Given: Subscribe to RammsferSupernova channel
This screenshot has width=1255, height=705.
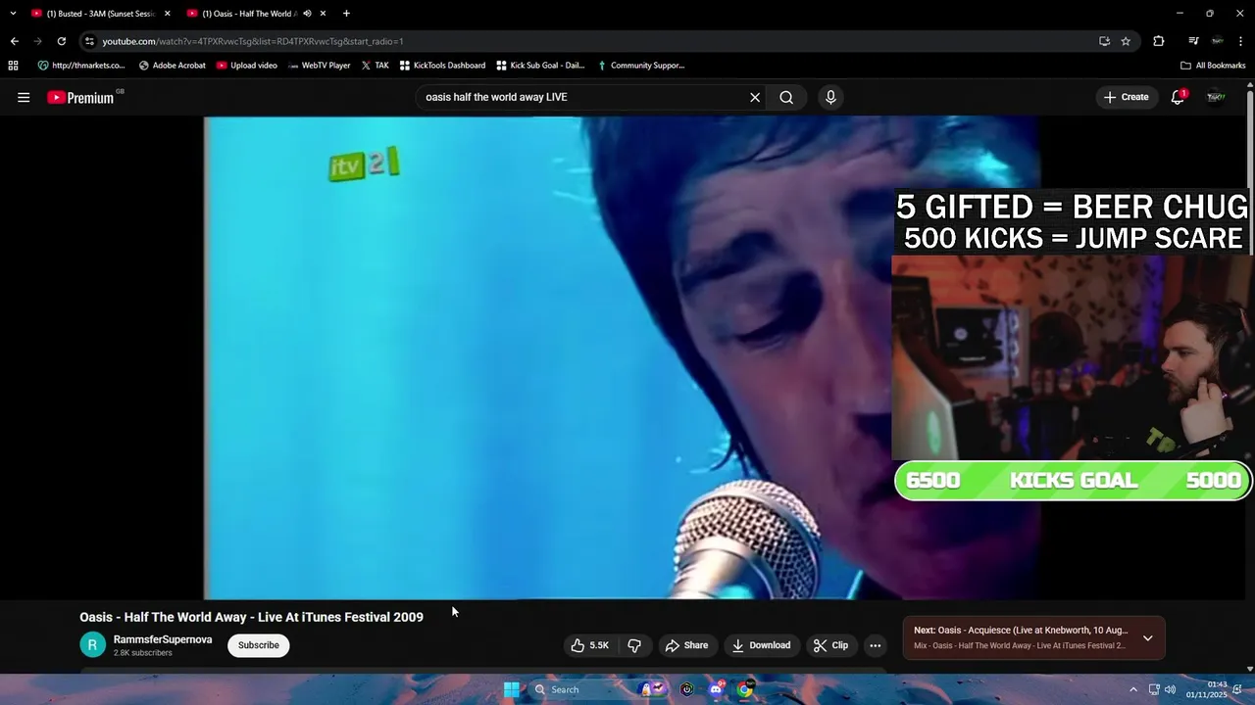Looking at the screenshot, I should pyautogui.click(x=259, y=645).
